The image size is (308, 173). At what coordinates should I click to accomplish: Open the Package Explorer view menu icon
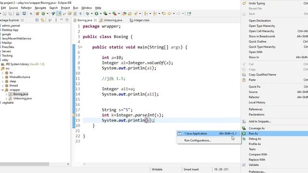pyautogui.click(x=56, y=20)
